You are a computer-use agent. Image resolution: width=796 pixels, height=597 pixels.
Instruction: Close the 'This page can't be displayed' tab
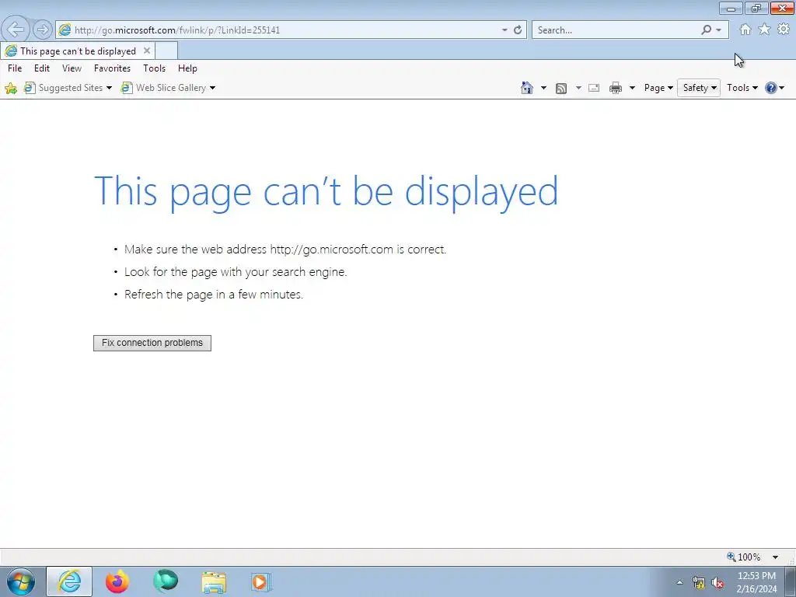pos(147,51)
